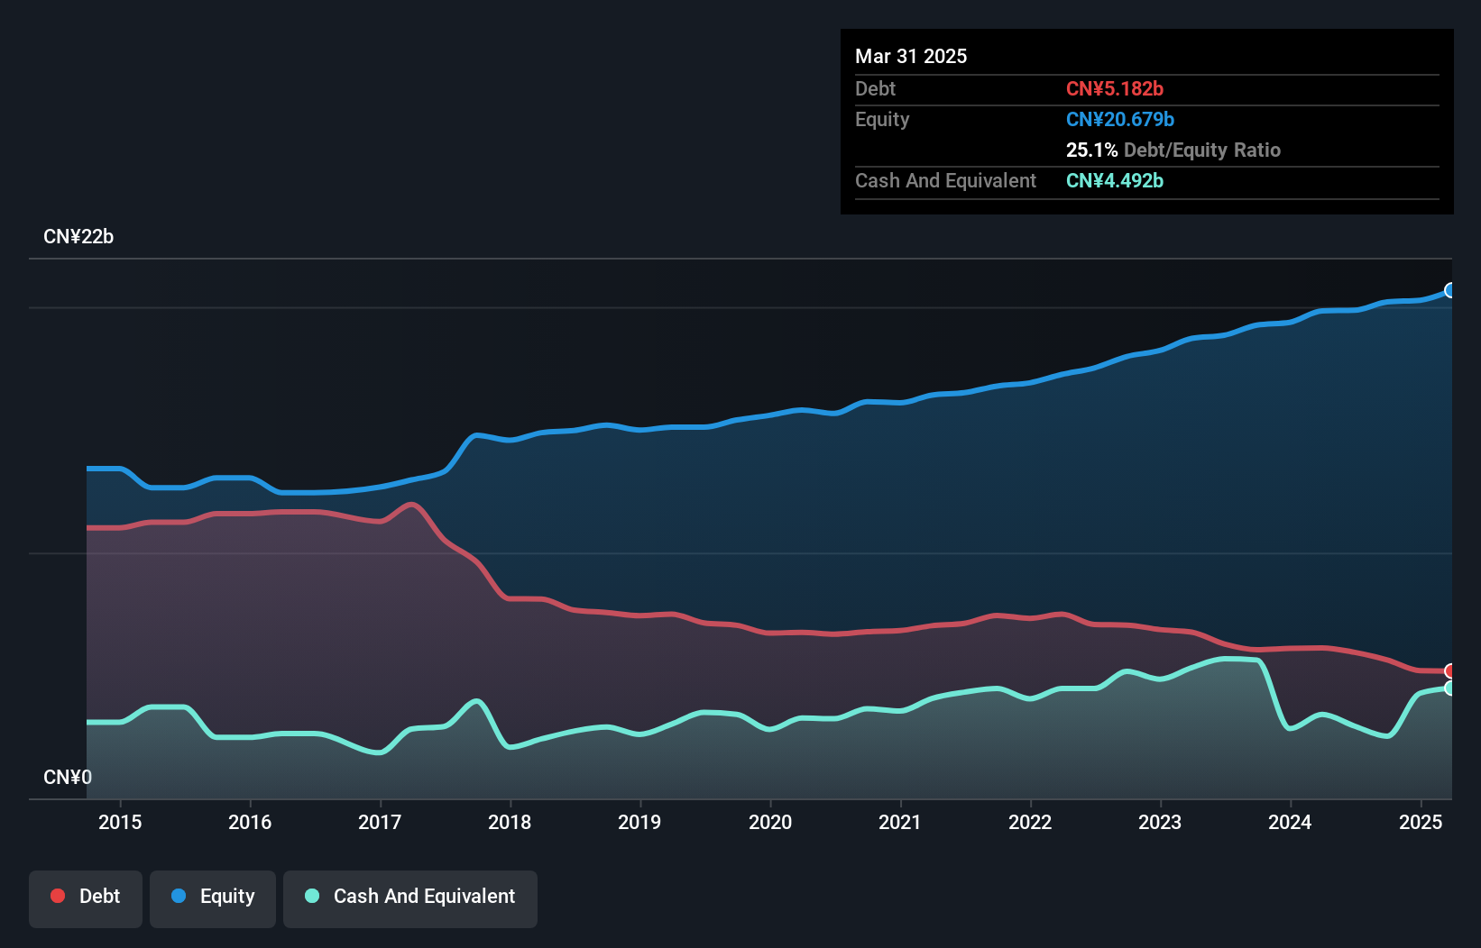Click the Cash endpoint marker at chart right edge
Image resolution: width=1481 pixels, height=948 pixels.
click(1449, 688)
